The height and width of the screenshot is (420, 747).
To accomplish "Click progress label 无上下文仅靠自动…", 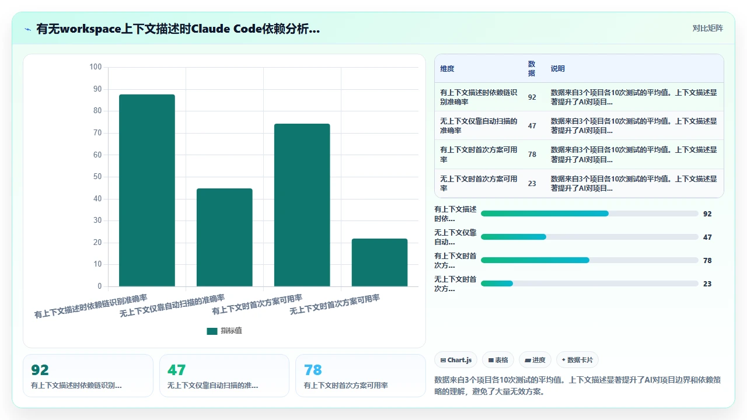I will [455, 237].
